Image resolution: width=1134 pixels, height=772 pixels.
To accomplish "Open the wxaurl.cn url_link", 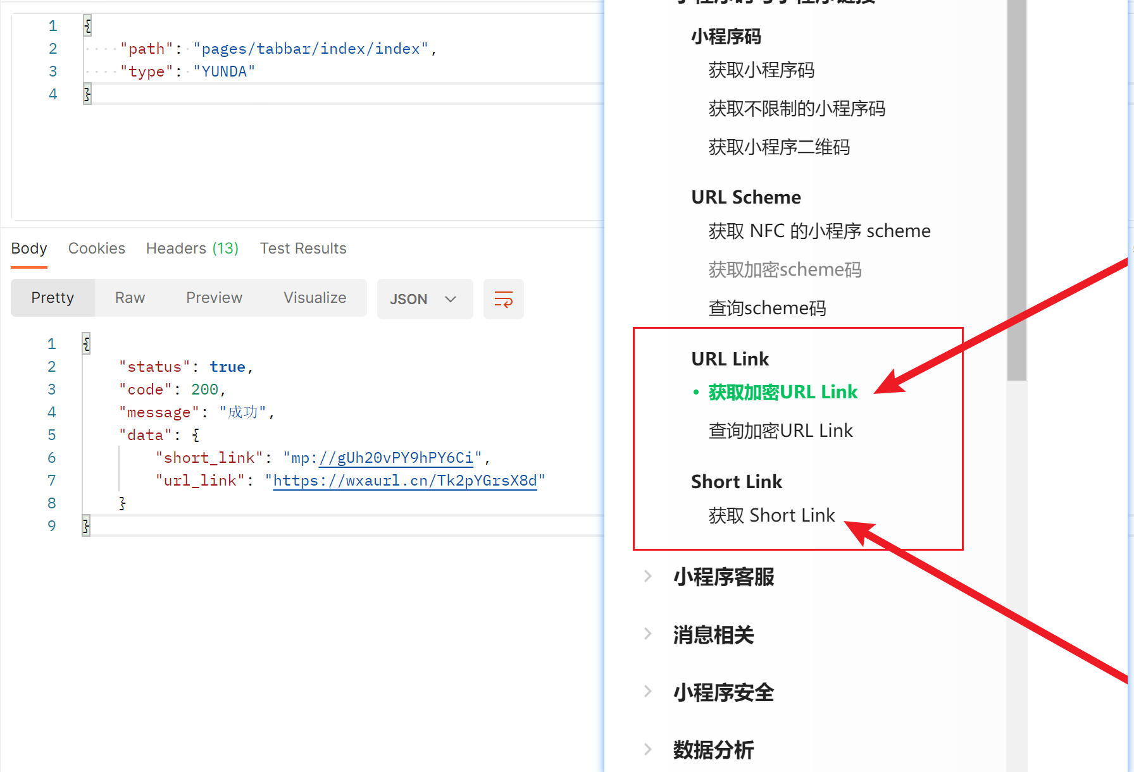I will click(x=405, y=481).
